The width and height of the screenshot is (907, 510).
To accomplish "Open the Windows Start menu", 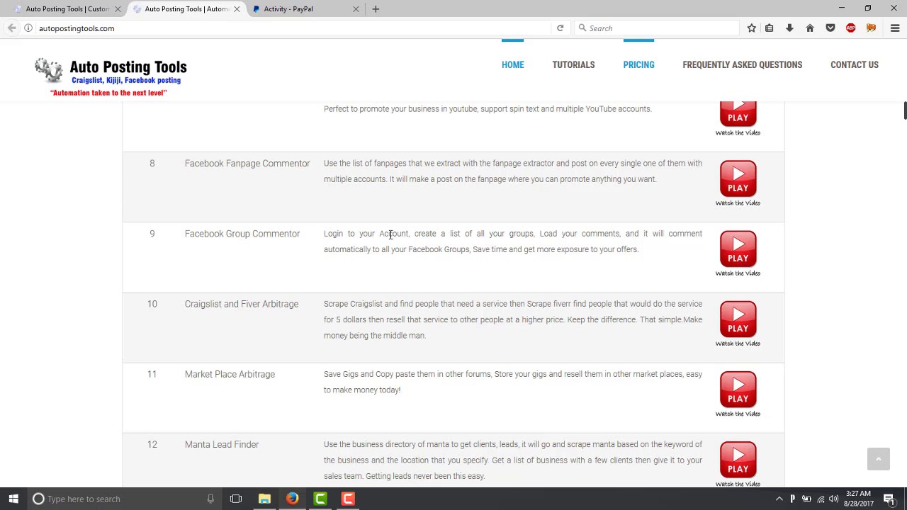I will point(13,499).
